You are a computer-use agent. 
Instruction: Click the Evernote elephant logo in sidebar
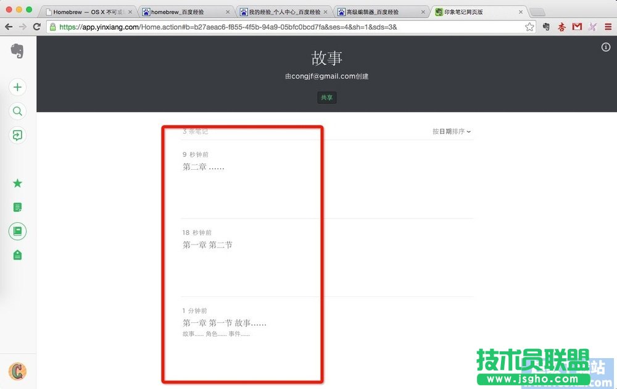[x=17, y=51]
